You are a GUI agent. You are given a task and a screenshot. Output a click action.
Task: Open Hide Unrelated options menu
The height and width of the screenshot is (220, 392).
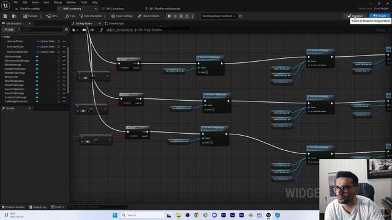click(105, 16)
